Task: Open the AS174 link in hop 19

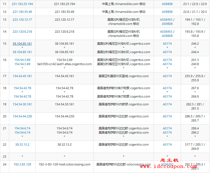Action: [x=167, y=104]
